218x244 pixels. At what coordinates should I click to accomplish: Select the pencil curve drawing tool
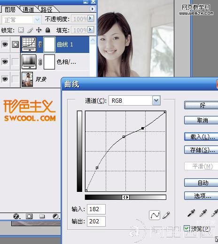166,215
